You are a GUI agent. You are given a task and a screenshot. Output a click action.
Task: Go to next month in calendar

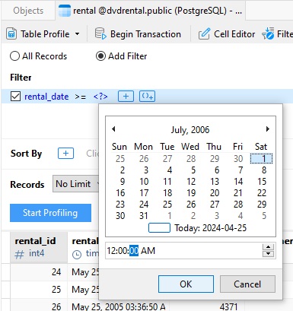coord(268,129)
